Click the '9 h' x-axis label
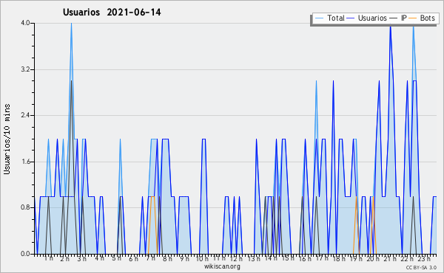Viewport: 444px width, 273px height. point(184,259)
